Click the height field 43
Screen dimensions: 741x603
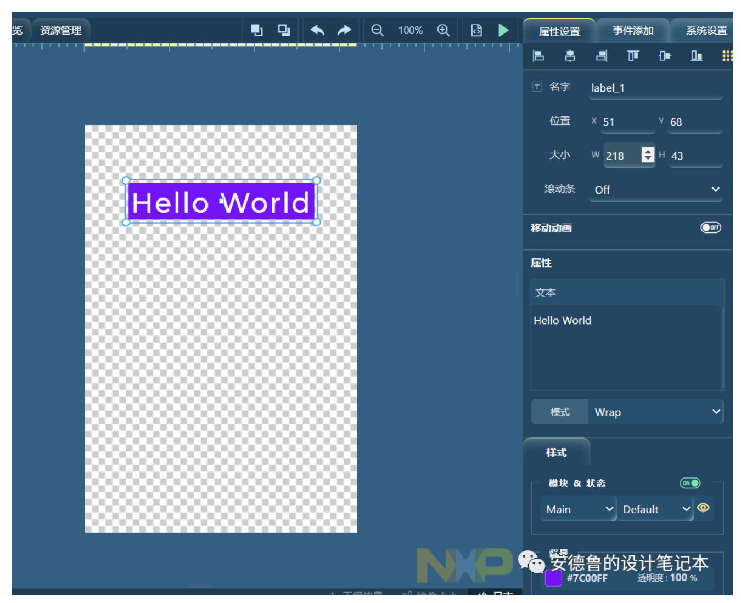click(695, 156)
